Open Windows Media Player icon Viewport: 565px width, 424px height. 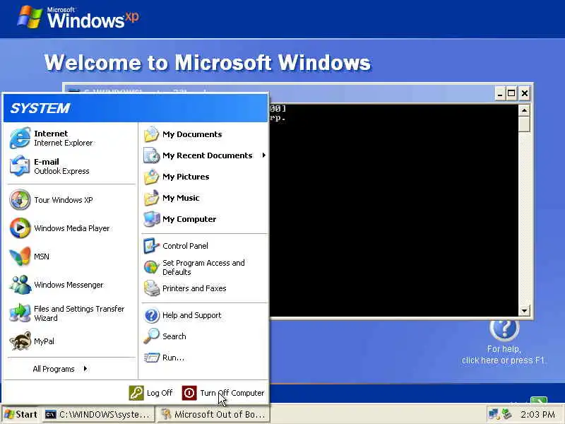[x=20, y=228]
